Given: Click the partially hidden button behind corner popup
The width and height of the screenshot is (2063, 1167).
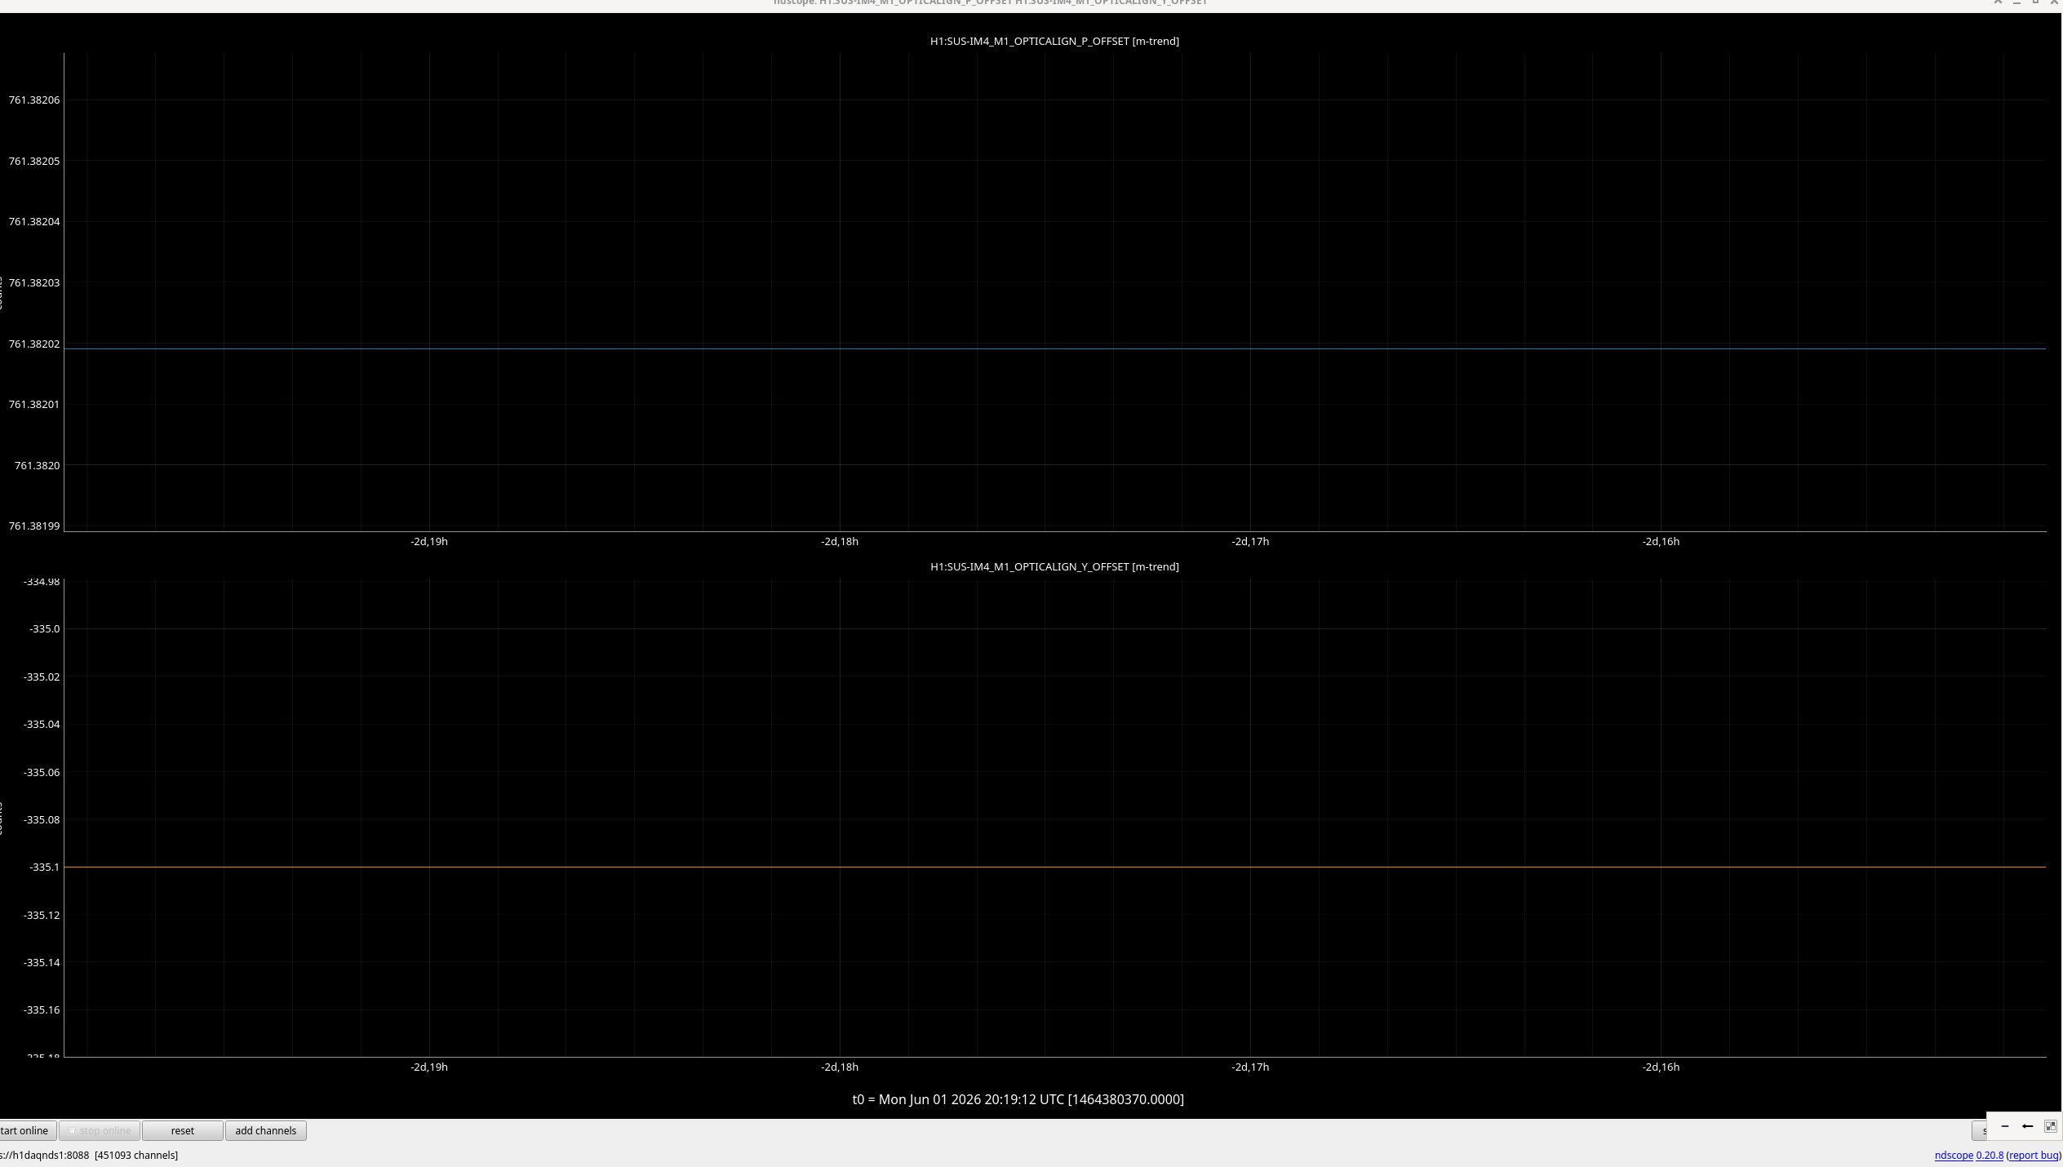Looking at the screenshot, I should pyautogui.click(x=1980, y=1130).
